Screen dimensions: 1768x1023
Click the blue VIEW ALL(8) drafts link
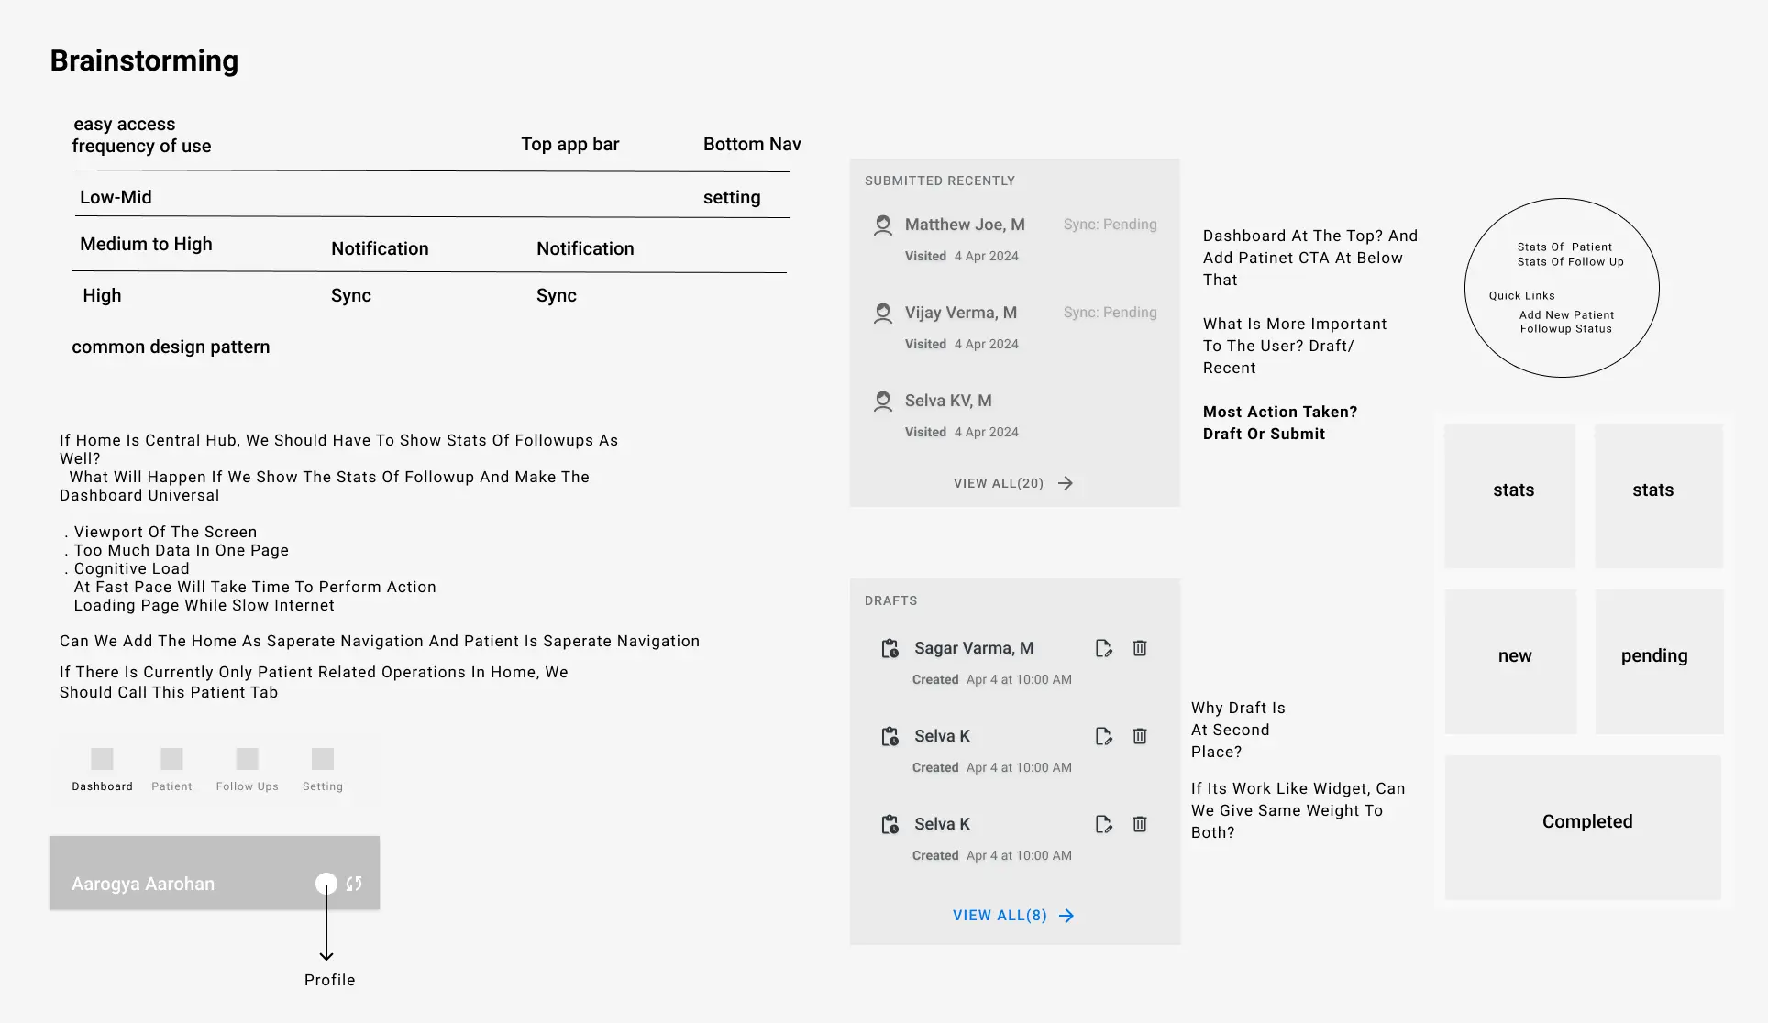click(1000, 916)
